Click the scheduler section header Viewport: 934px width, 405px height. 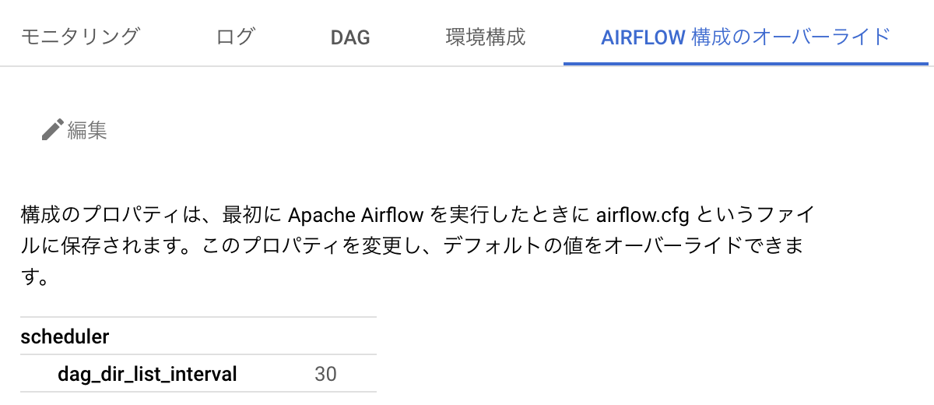click(x=65, y=336)
